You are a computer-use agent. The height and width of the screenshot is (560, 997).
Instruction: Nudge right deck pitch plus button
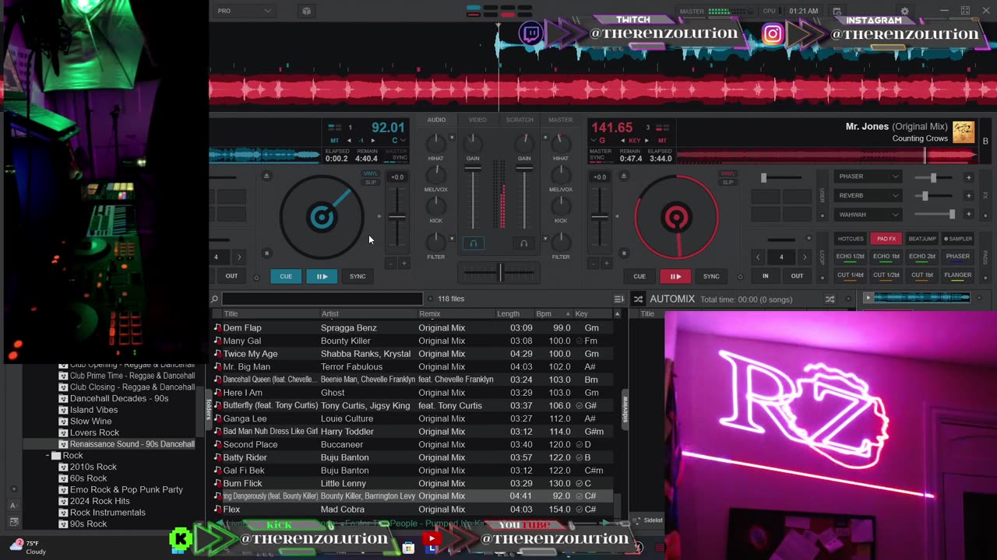[606, 264]
